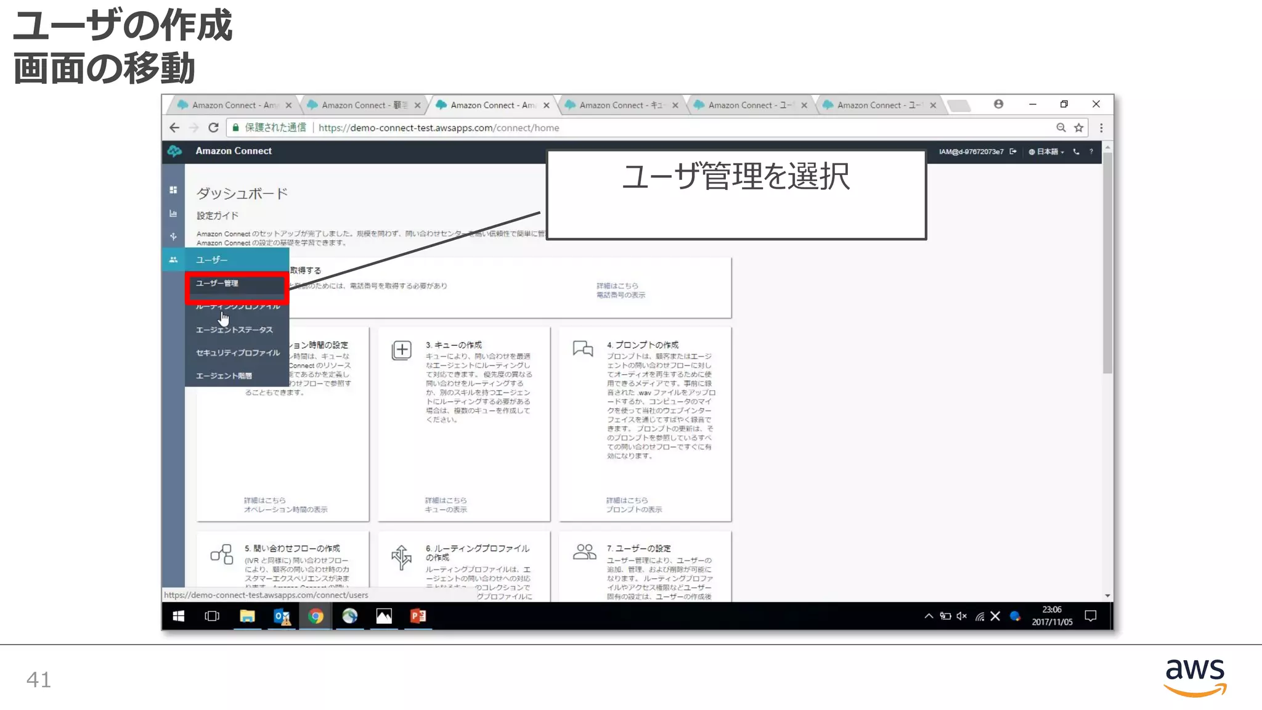
Task: Switch to the second Amazon Connect tab
Action: coord(363,105)
